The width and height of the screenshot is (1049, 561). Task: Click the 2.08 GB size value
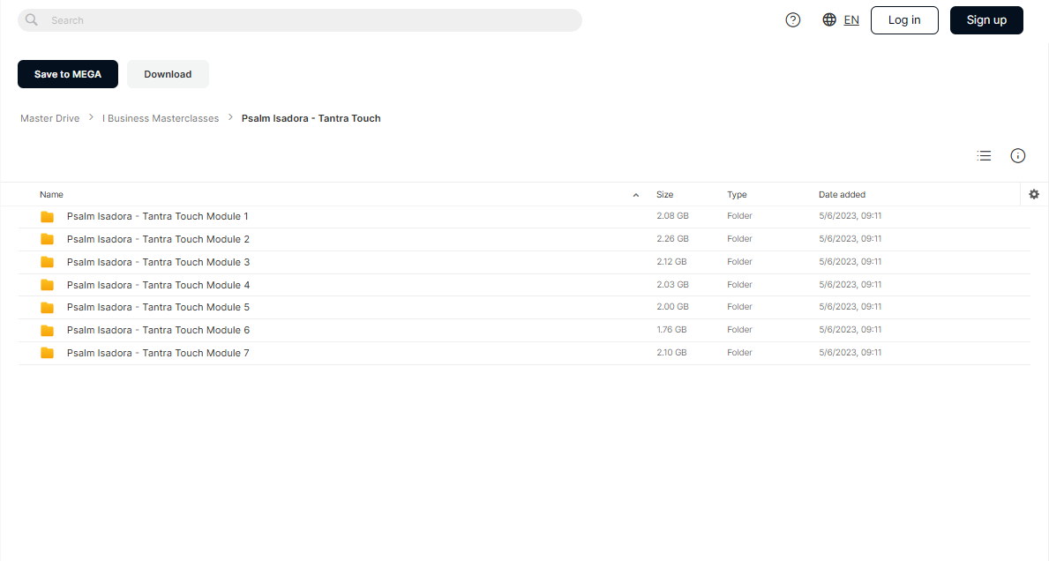[x=672, y=216]
